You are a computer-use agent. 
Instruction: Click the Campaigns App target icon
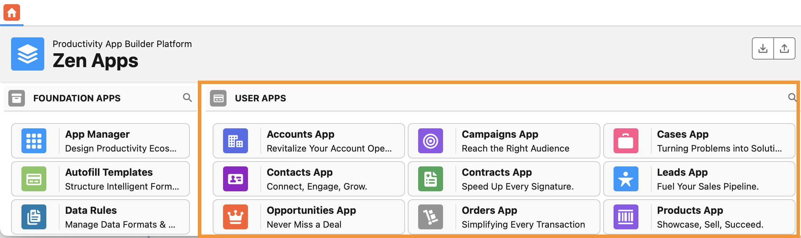tap(431, 141)
